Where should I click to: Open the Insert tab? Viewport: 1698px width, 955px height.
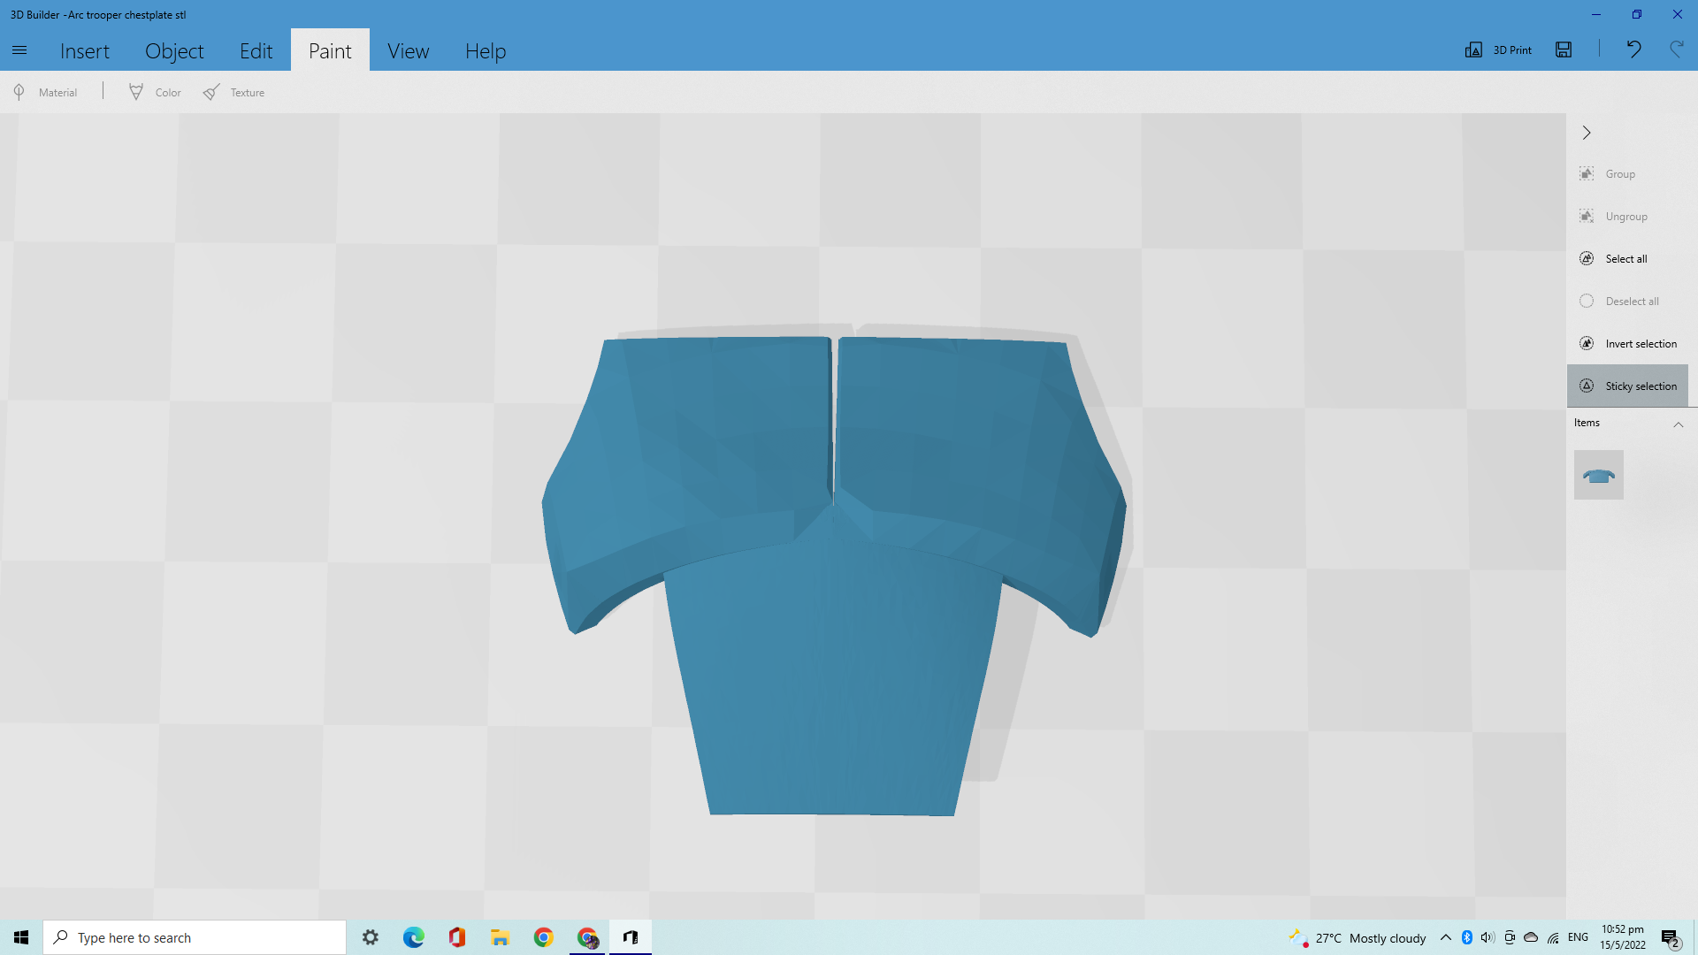(85, 50)
